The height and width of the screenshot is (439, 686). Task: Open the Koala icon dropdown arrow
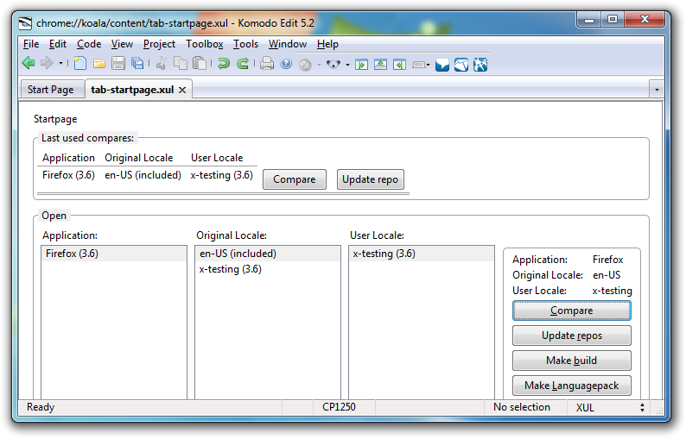tap(347, 65)
